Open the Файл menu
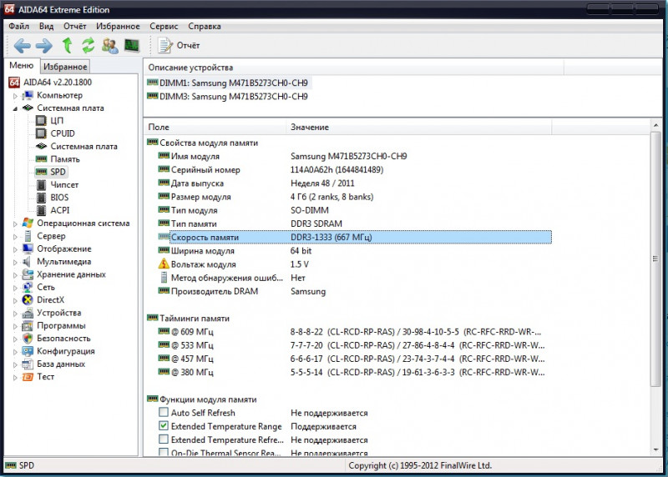 point(18,27)
